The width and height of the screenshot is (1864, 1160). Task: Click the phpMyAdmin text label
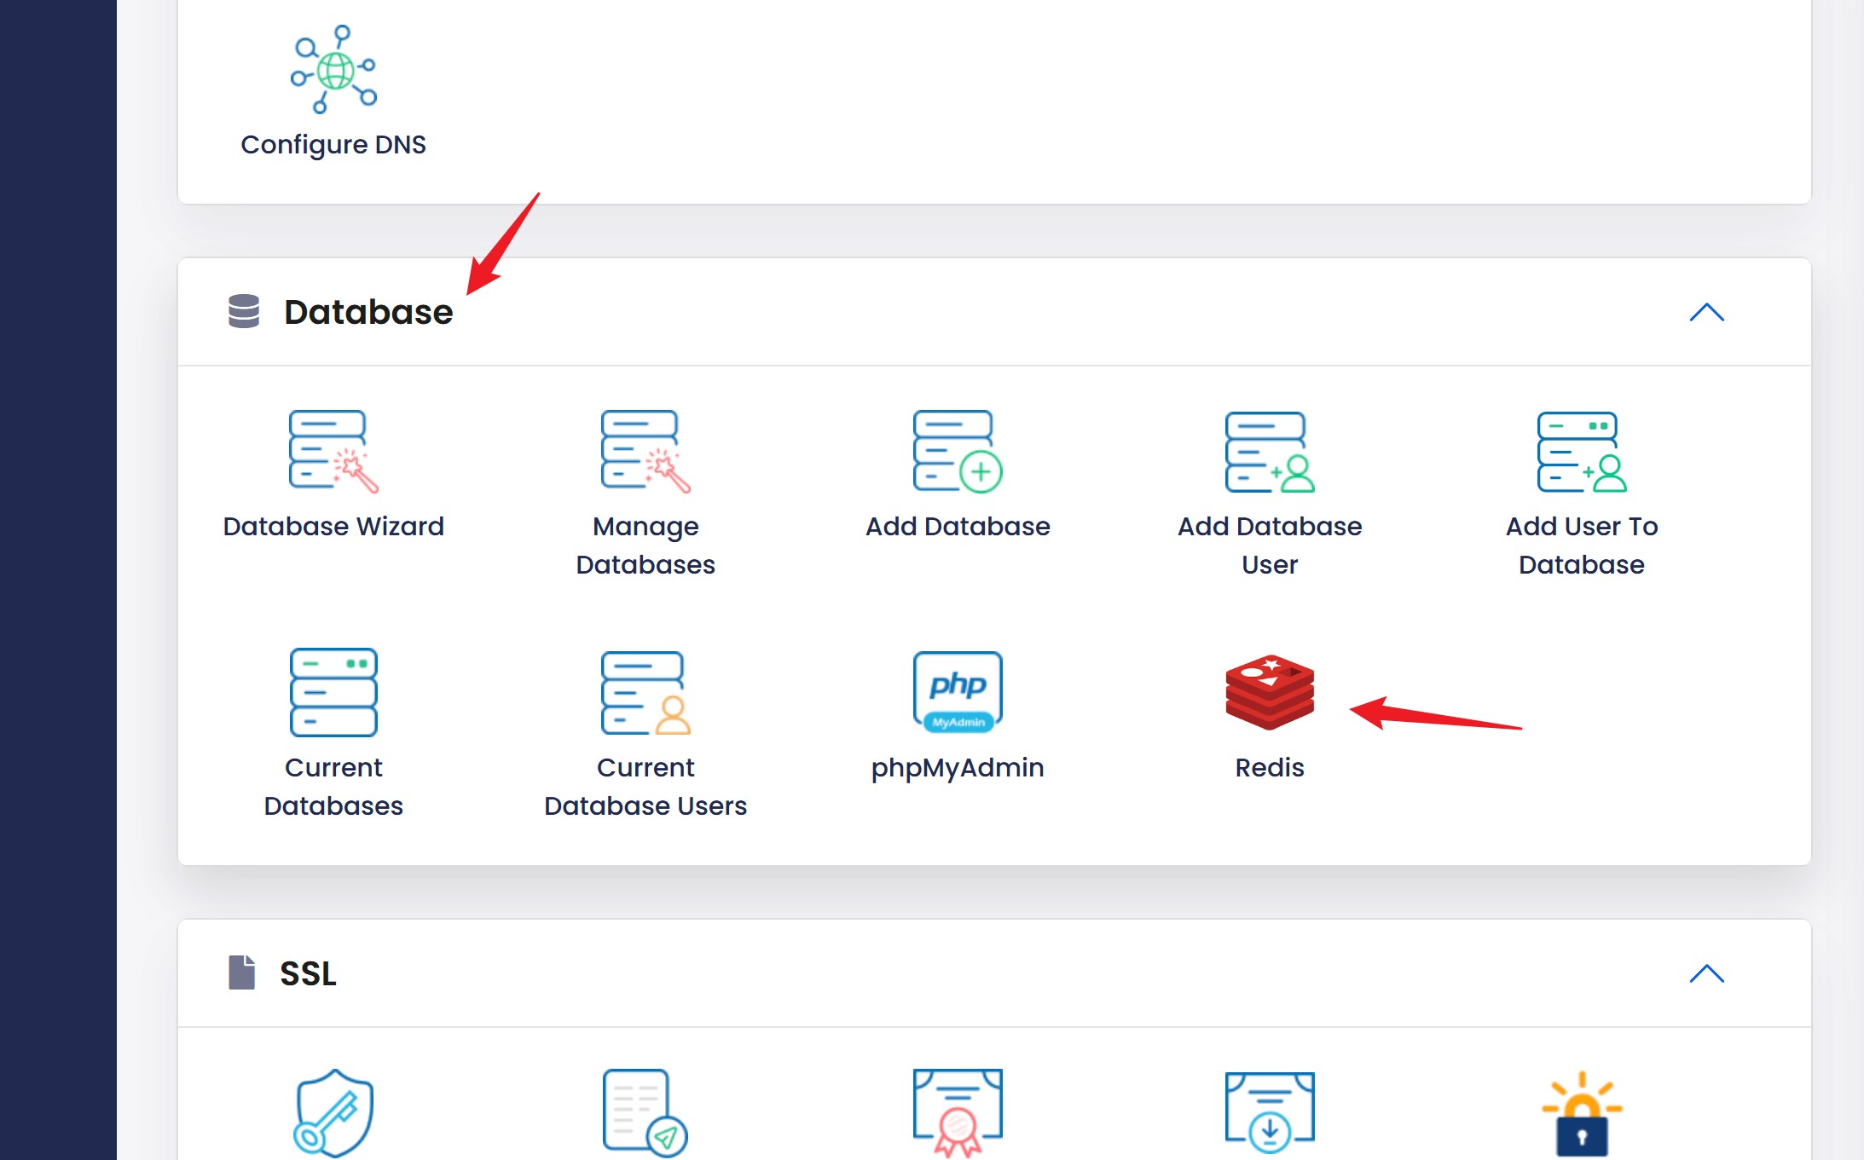[x=958, y=768]
